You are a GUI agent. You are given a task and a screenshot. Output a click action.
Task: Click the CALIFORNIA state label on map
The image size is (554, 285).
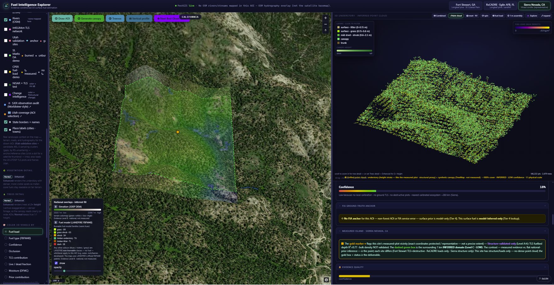pos(190,17)
